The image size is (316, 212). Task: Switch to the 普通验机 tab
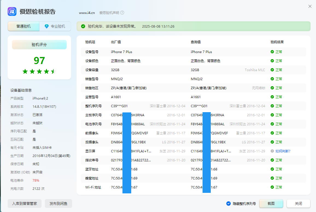24,26
